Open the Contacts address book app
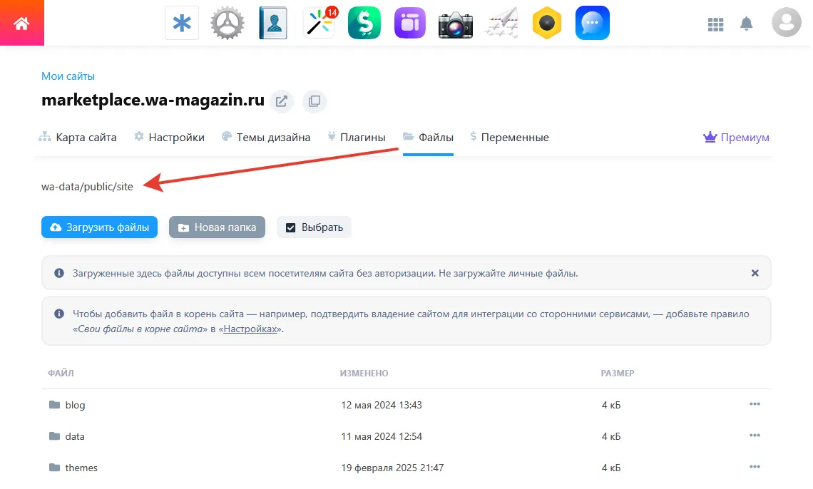Viewport: 813px width, 489px height. pyautogui.click(x=273, y=22)
